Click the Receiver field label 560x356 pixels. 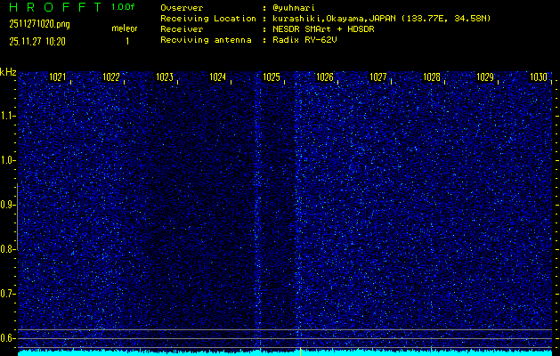pyautogui.click(x=182, y=29)
